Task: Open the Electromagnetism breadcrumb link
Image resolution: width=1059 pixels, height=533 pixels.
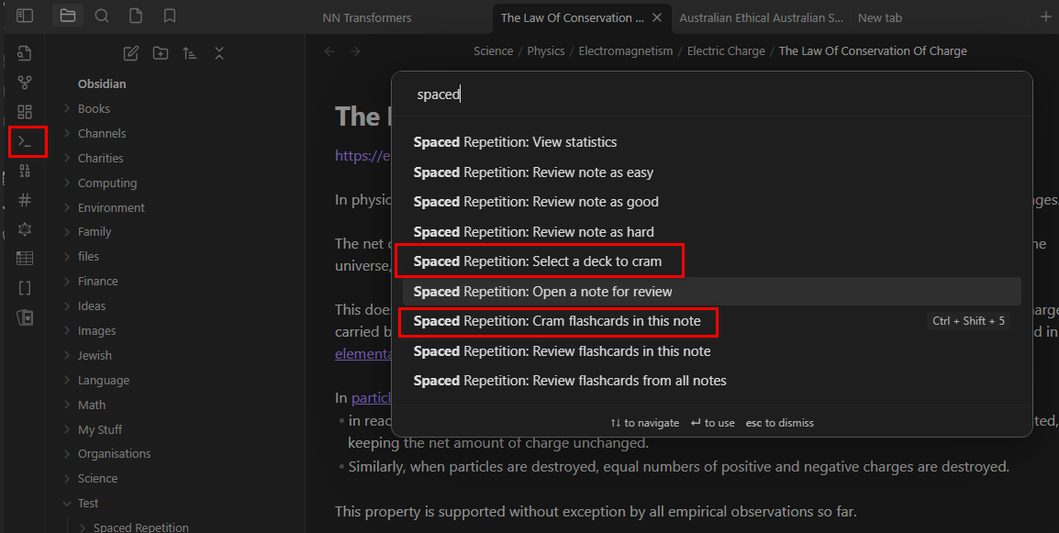Action: coord(625,50)
